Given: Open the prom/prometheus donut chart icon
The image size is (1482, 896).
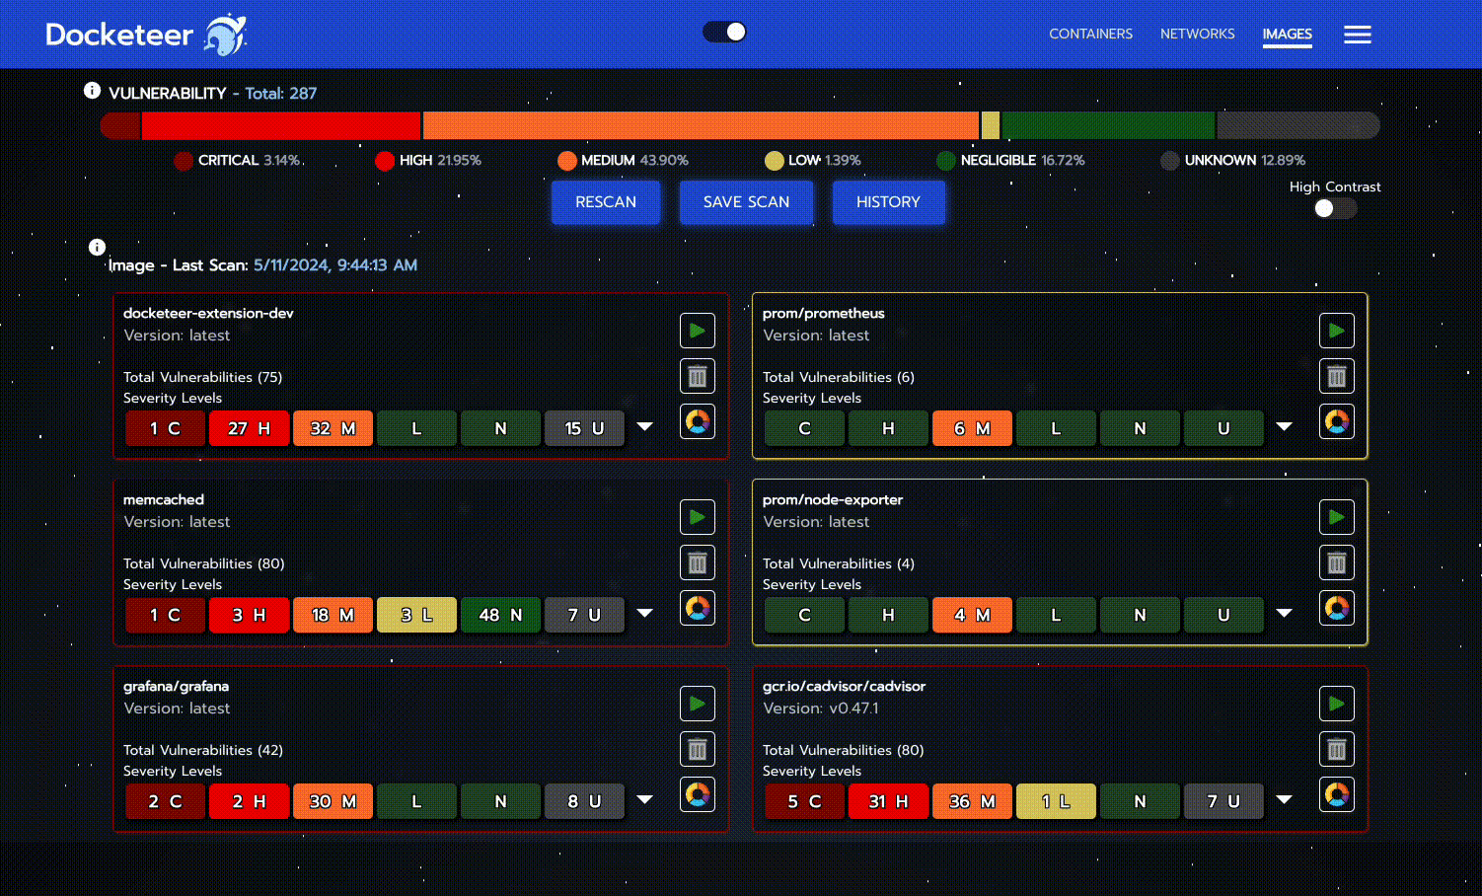Looking at the screenshot, I should [1337, 421].
